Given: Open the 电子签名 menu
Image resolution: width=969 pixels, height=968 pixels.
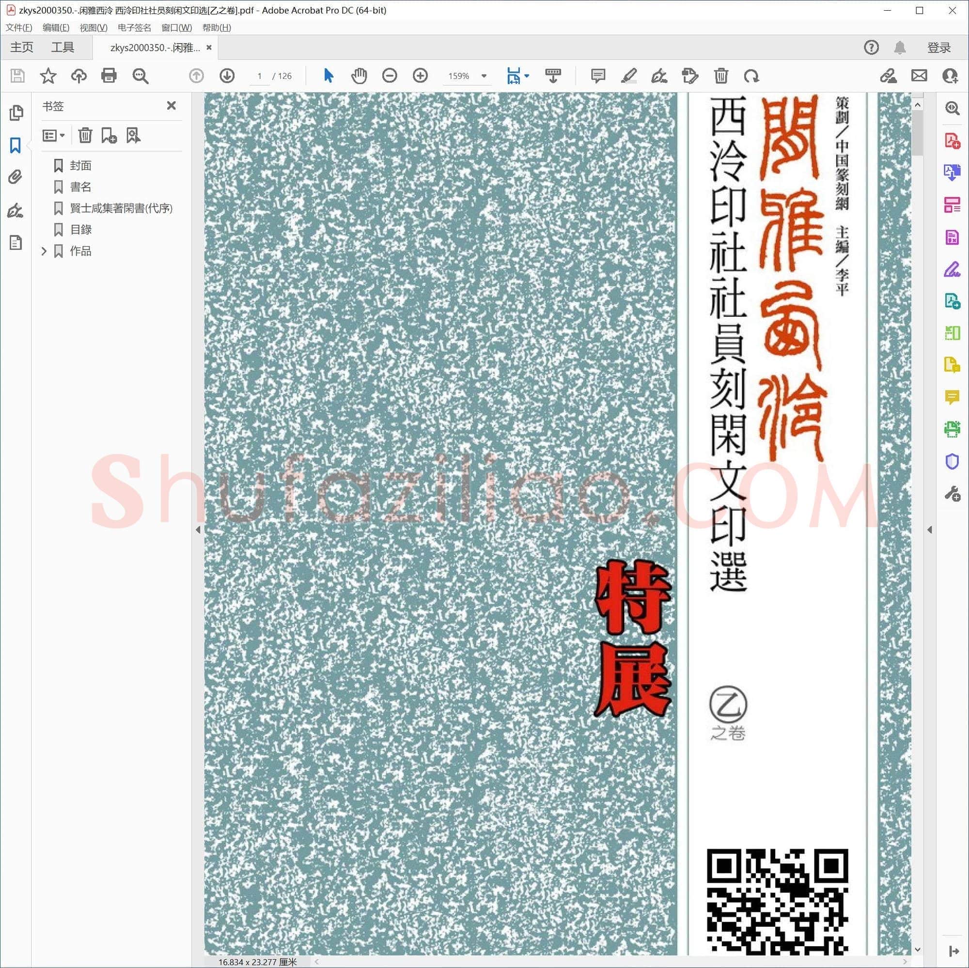Looking at the screenshot, I should pyautogui.click(x=134, y=28).
